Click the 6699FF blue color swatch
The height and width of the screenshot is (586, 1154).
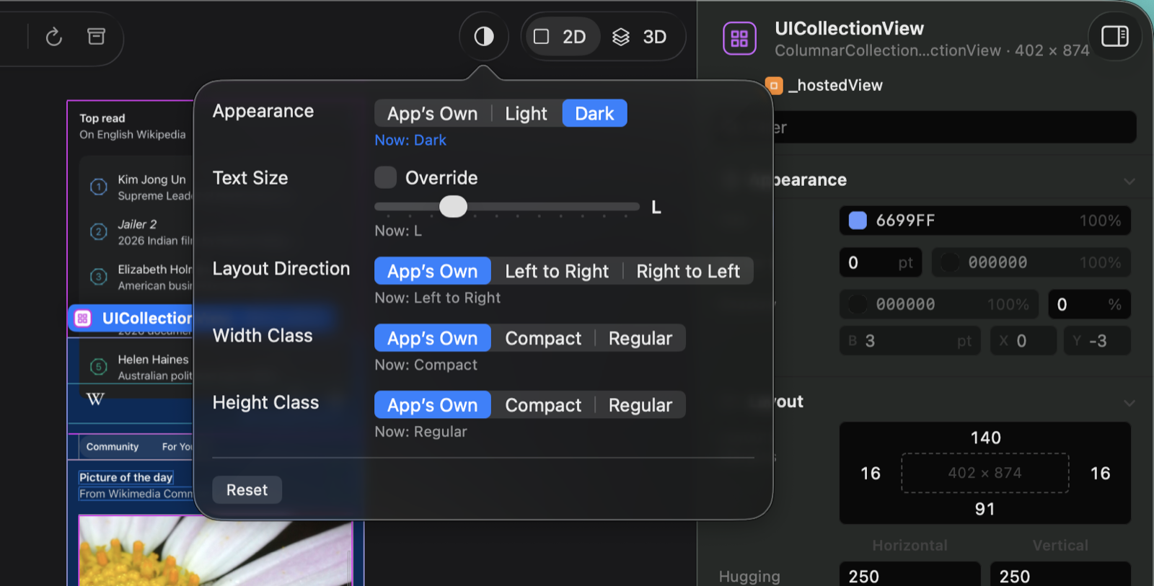pyautogui.click(x=858, y=221)
